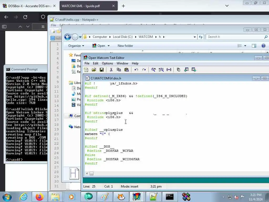
Task: Switch to DOSBox-X browser tab
Action: (x=29, y=6)
